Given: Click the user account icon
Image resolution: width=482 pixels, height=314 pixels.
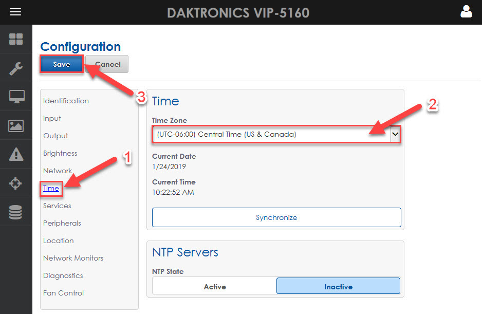Looking at the screenshot, I should [x=466, y=12].
